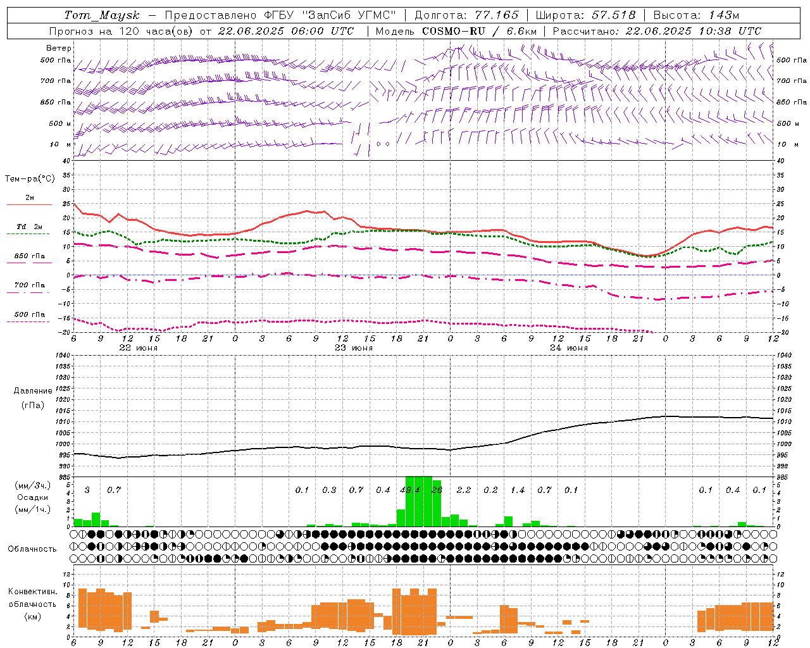
Task: Click the Долгота: 77.165 value
Action: pyautogui.click(x=466, y=15)
